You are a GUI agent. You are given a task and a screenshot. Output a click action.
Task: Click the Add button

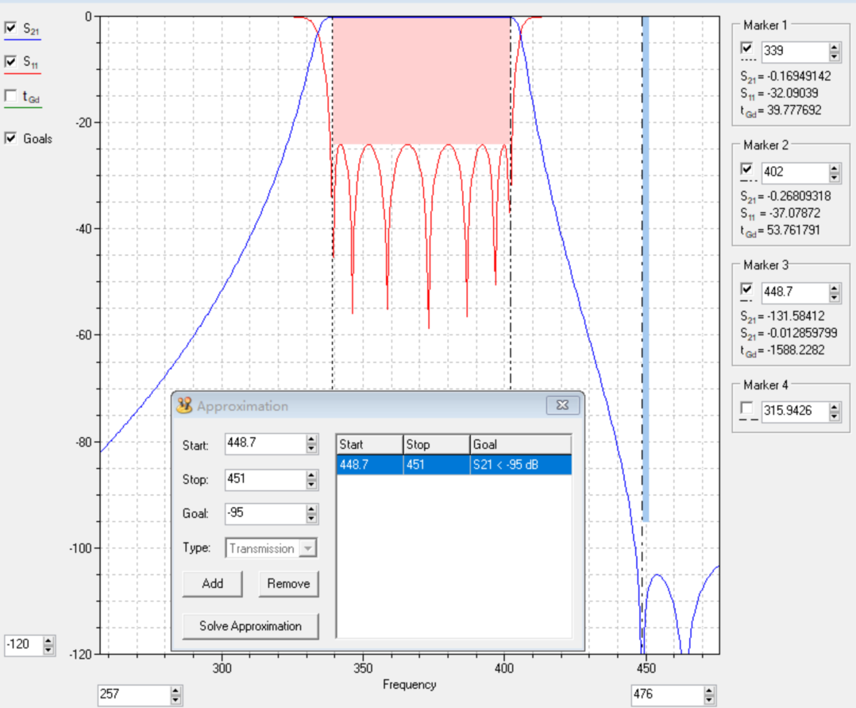click(212, 583)
